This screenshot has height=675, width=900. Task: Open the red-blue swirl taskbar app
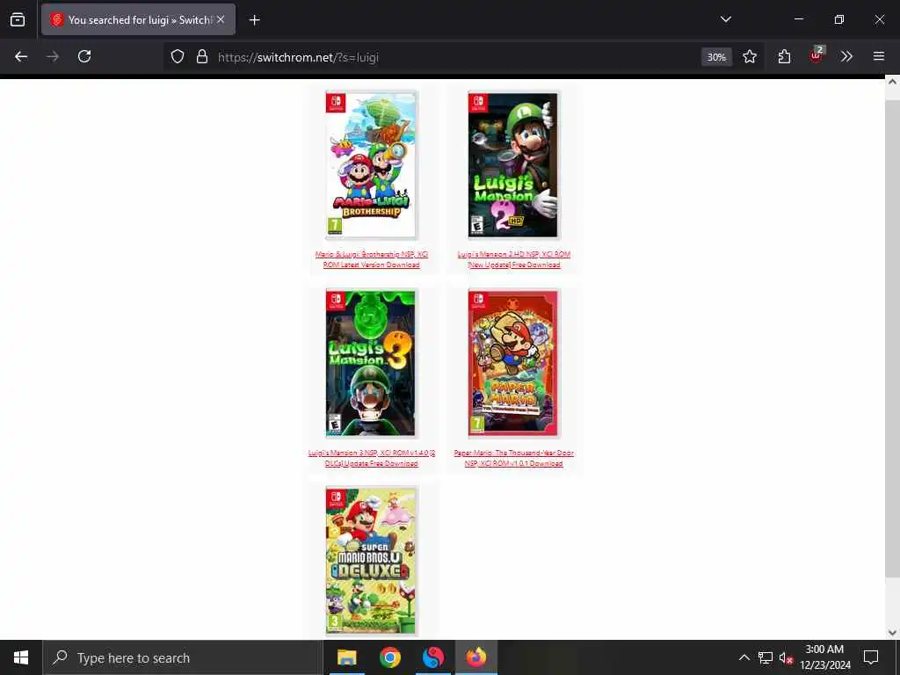433,657
